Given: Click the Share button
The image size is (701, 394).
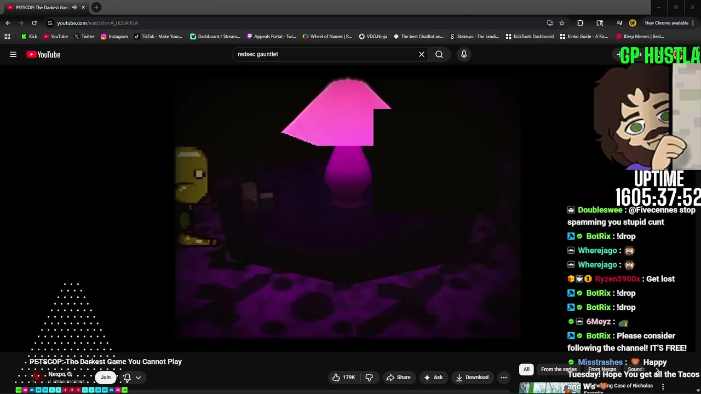Looking at the screenshot, I should tap(398, 377).
